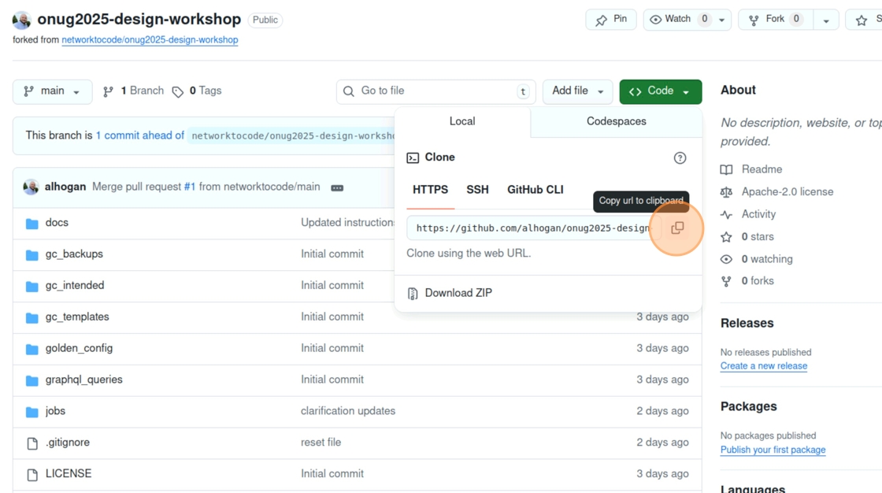
Task: Open the gc_backups folder name
Action: click(74, 254)
